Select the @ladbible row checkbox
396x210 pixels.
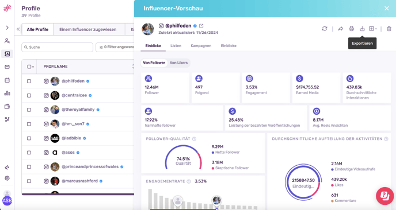29,138
